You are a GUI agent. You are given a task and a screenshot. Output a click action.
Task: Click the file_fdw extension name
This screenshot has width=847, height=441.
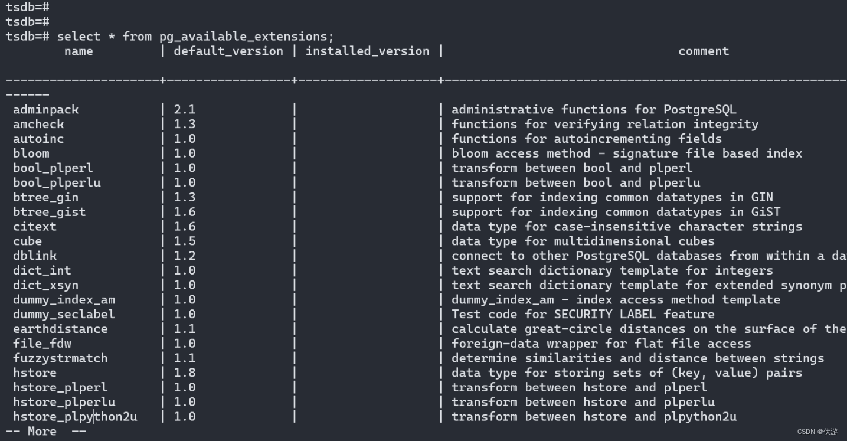click(42, 344)
